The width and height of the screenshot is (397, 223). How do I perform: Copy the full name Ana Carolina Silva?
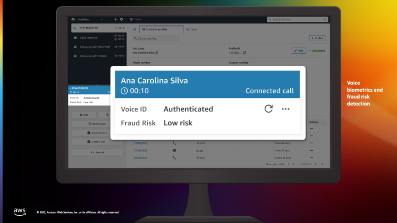(x=157, y=52)
